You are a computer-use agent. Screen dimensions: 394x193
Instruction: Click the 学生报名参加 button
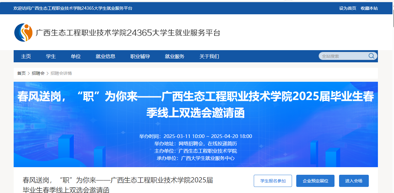(273, 181)
